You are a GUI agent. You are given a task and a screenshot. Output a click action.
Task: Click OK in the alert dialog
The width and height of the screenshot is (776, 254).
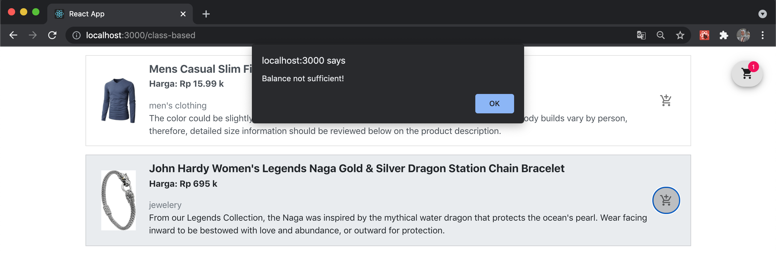coord(494,104)
